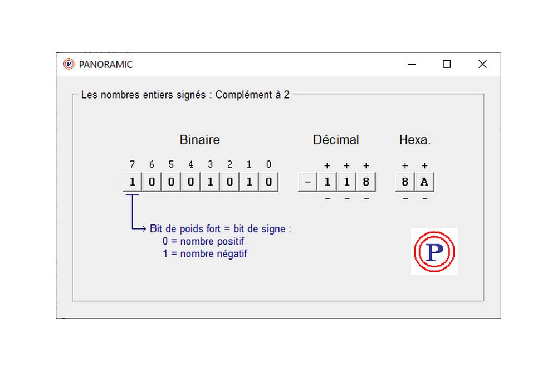
Task: Maximize the PANORAMIC window
Action: (x=447, y=64)
